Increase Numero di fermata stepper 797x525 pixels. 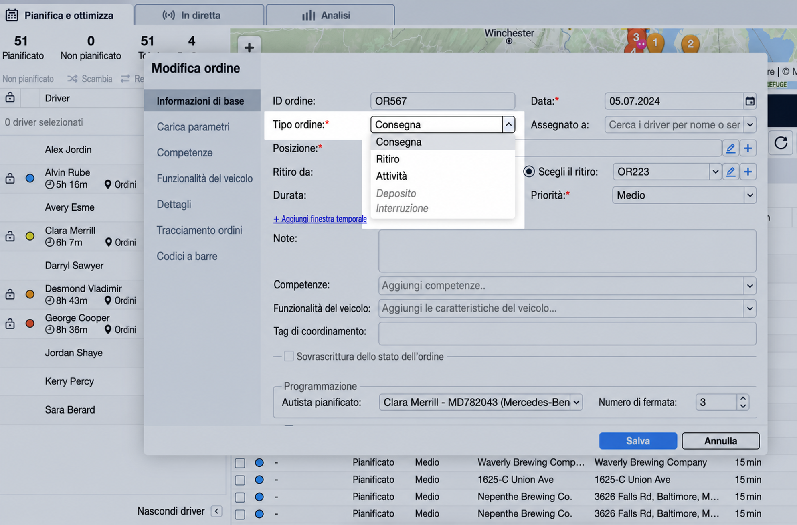tap(743, 398)
